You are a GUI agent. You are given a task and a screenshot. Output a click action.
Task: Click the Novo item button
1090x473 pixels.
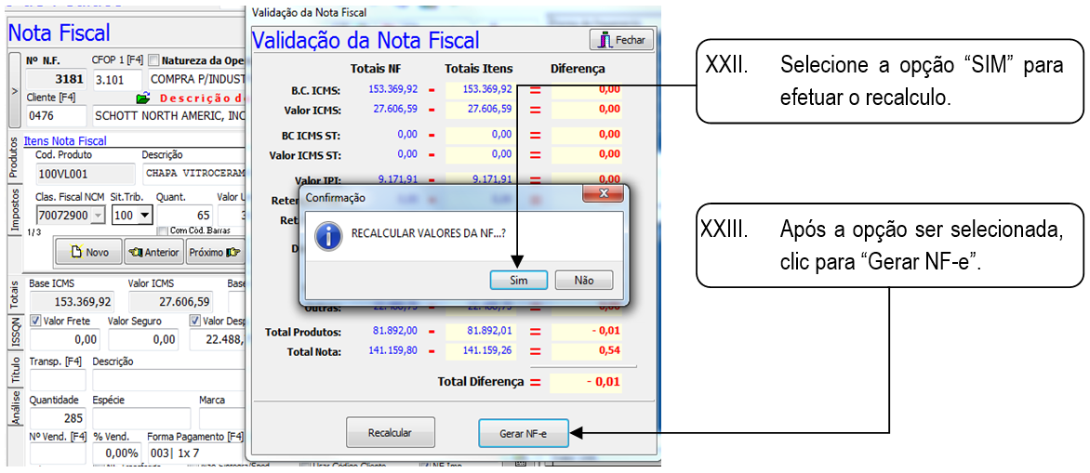(89, 252)
